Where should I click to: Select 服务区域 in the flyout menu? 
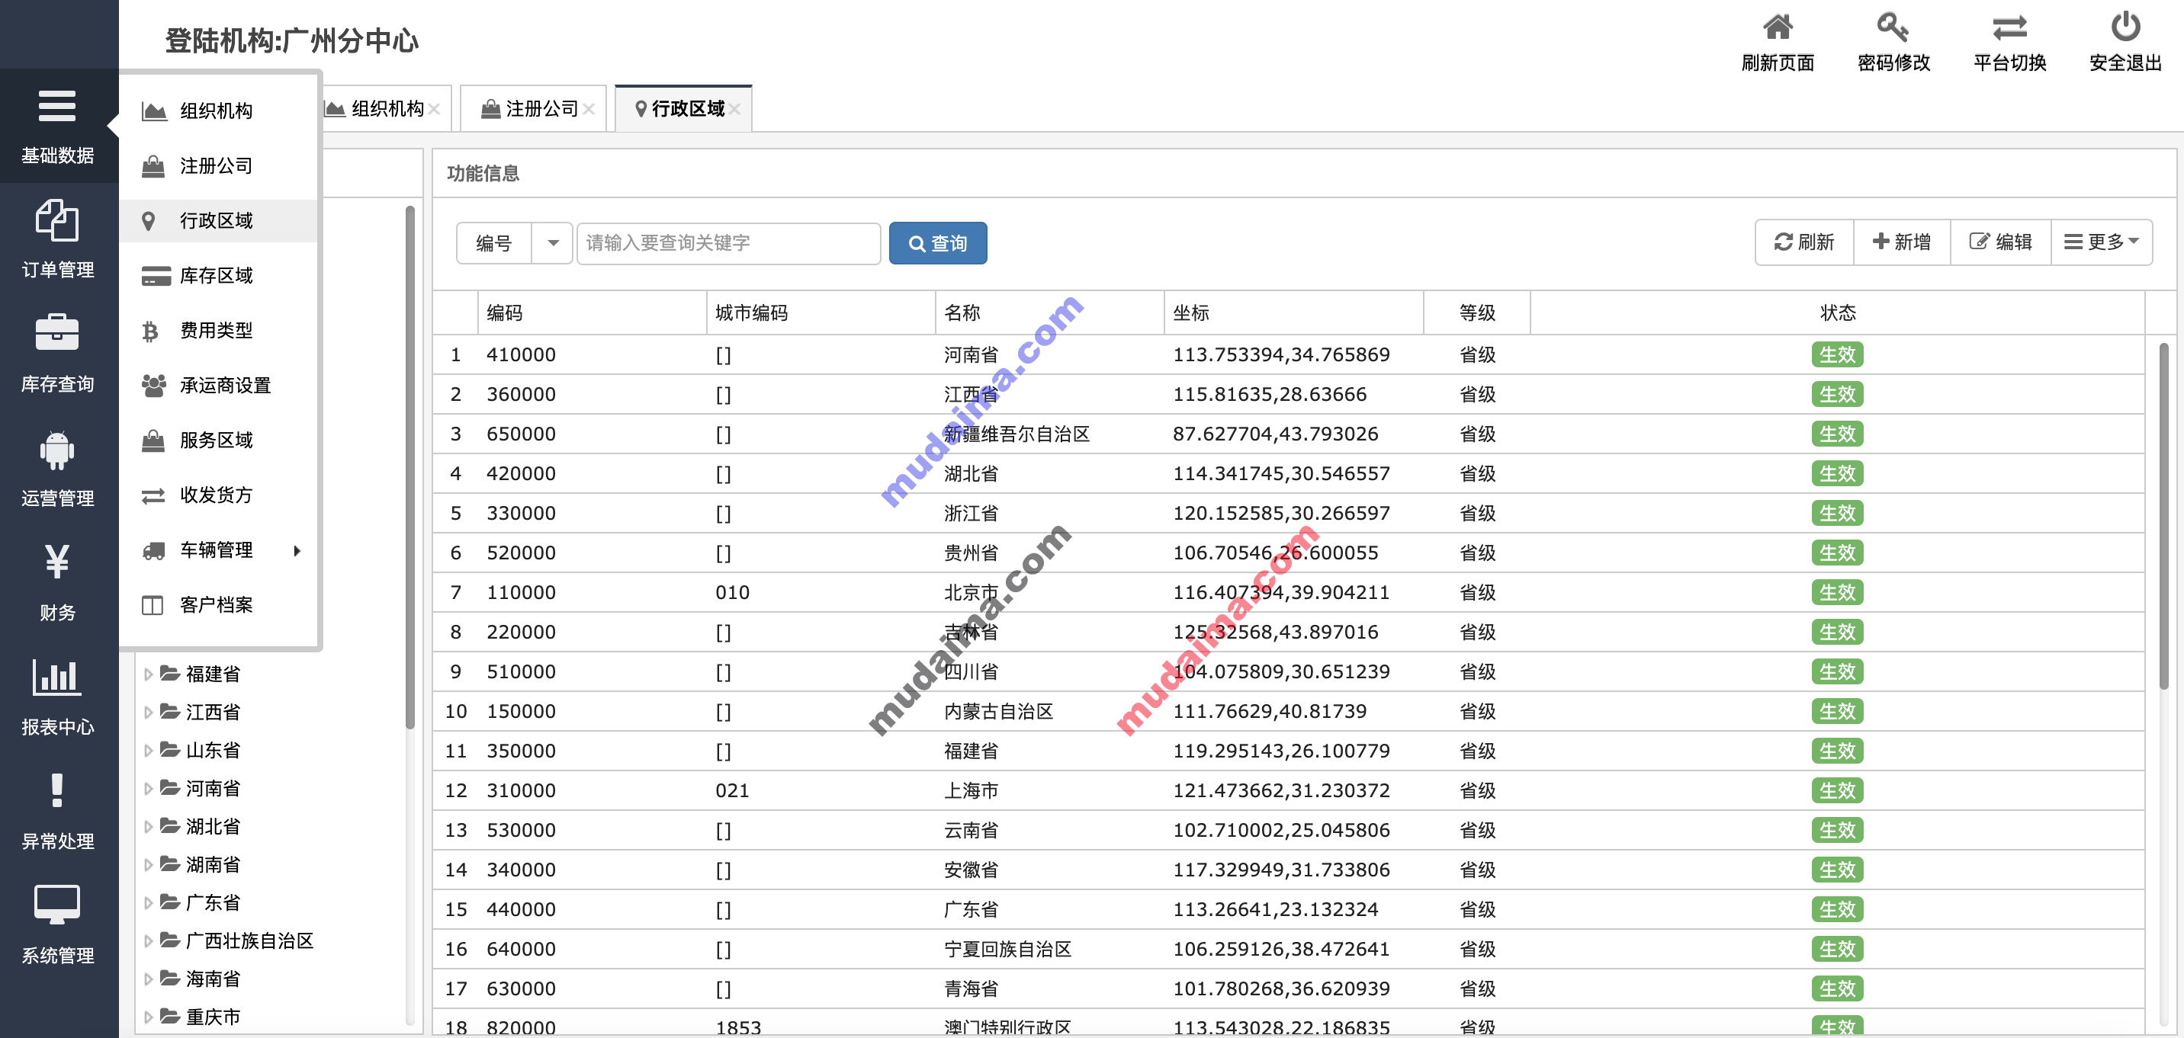(218, 441)
